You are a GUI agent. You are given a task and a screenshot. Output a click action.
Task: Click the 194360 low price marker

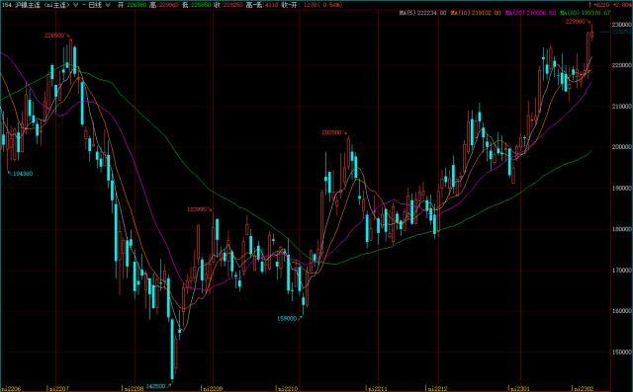tap(23, 174)
